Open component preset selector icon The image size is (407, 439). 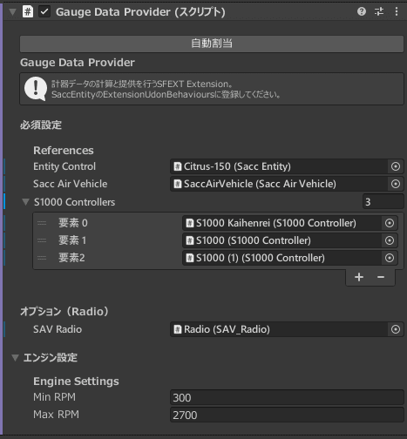click(379, 11)
